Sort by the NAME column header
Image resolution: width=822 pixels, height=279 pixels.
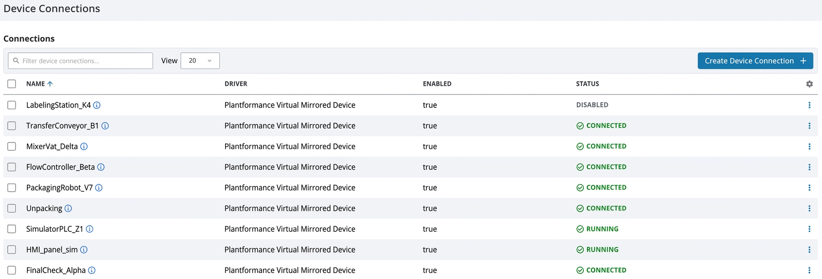(40, 84)
